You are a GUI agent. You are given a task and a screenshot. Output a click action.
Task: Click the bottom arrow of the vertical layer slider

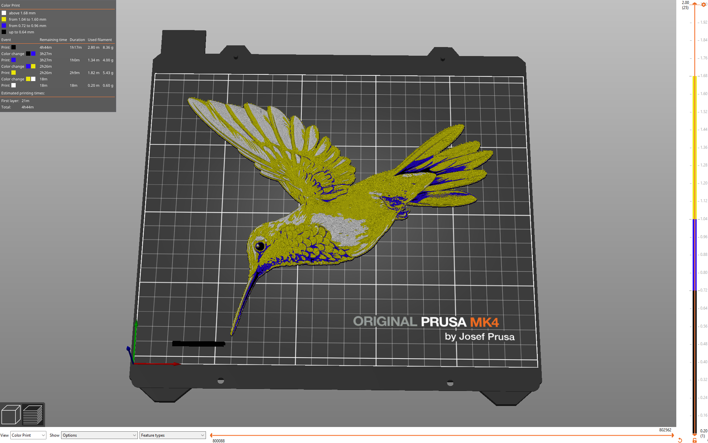pyautogui.click(x=695, y=435)
